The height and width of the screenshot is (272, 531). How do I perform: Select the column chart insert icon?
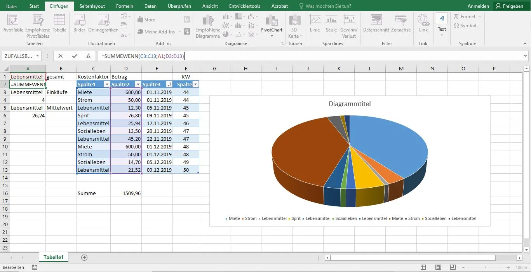pos(225,16)
